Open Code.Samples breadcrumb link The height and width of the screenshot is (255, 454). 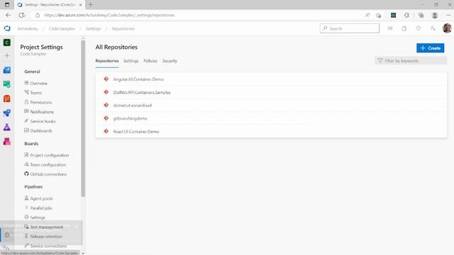click(62, 28)
